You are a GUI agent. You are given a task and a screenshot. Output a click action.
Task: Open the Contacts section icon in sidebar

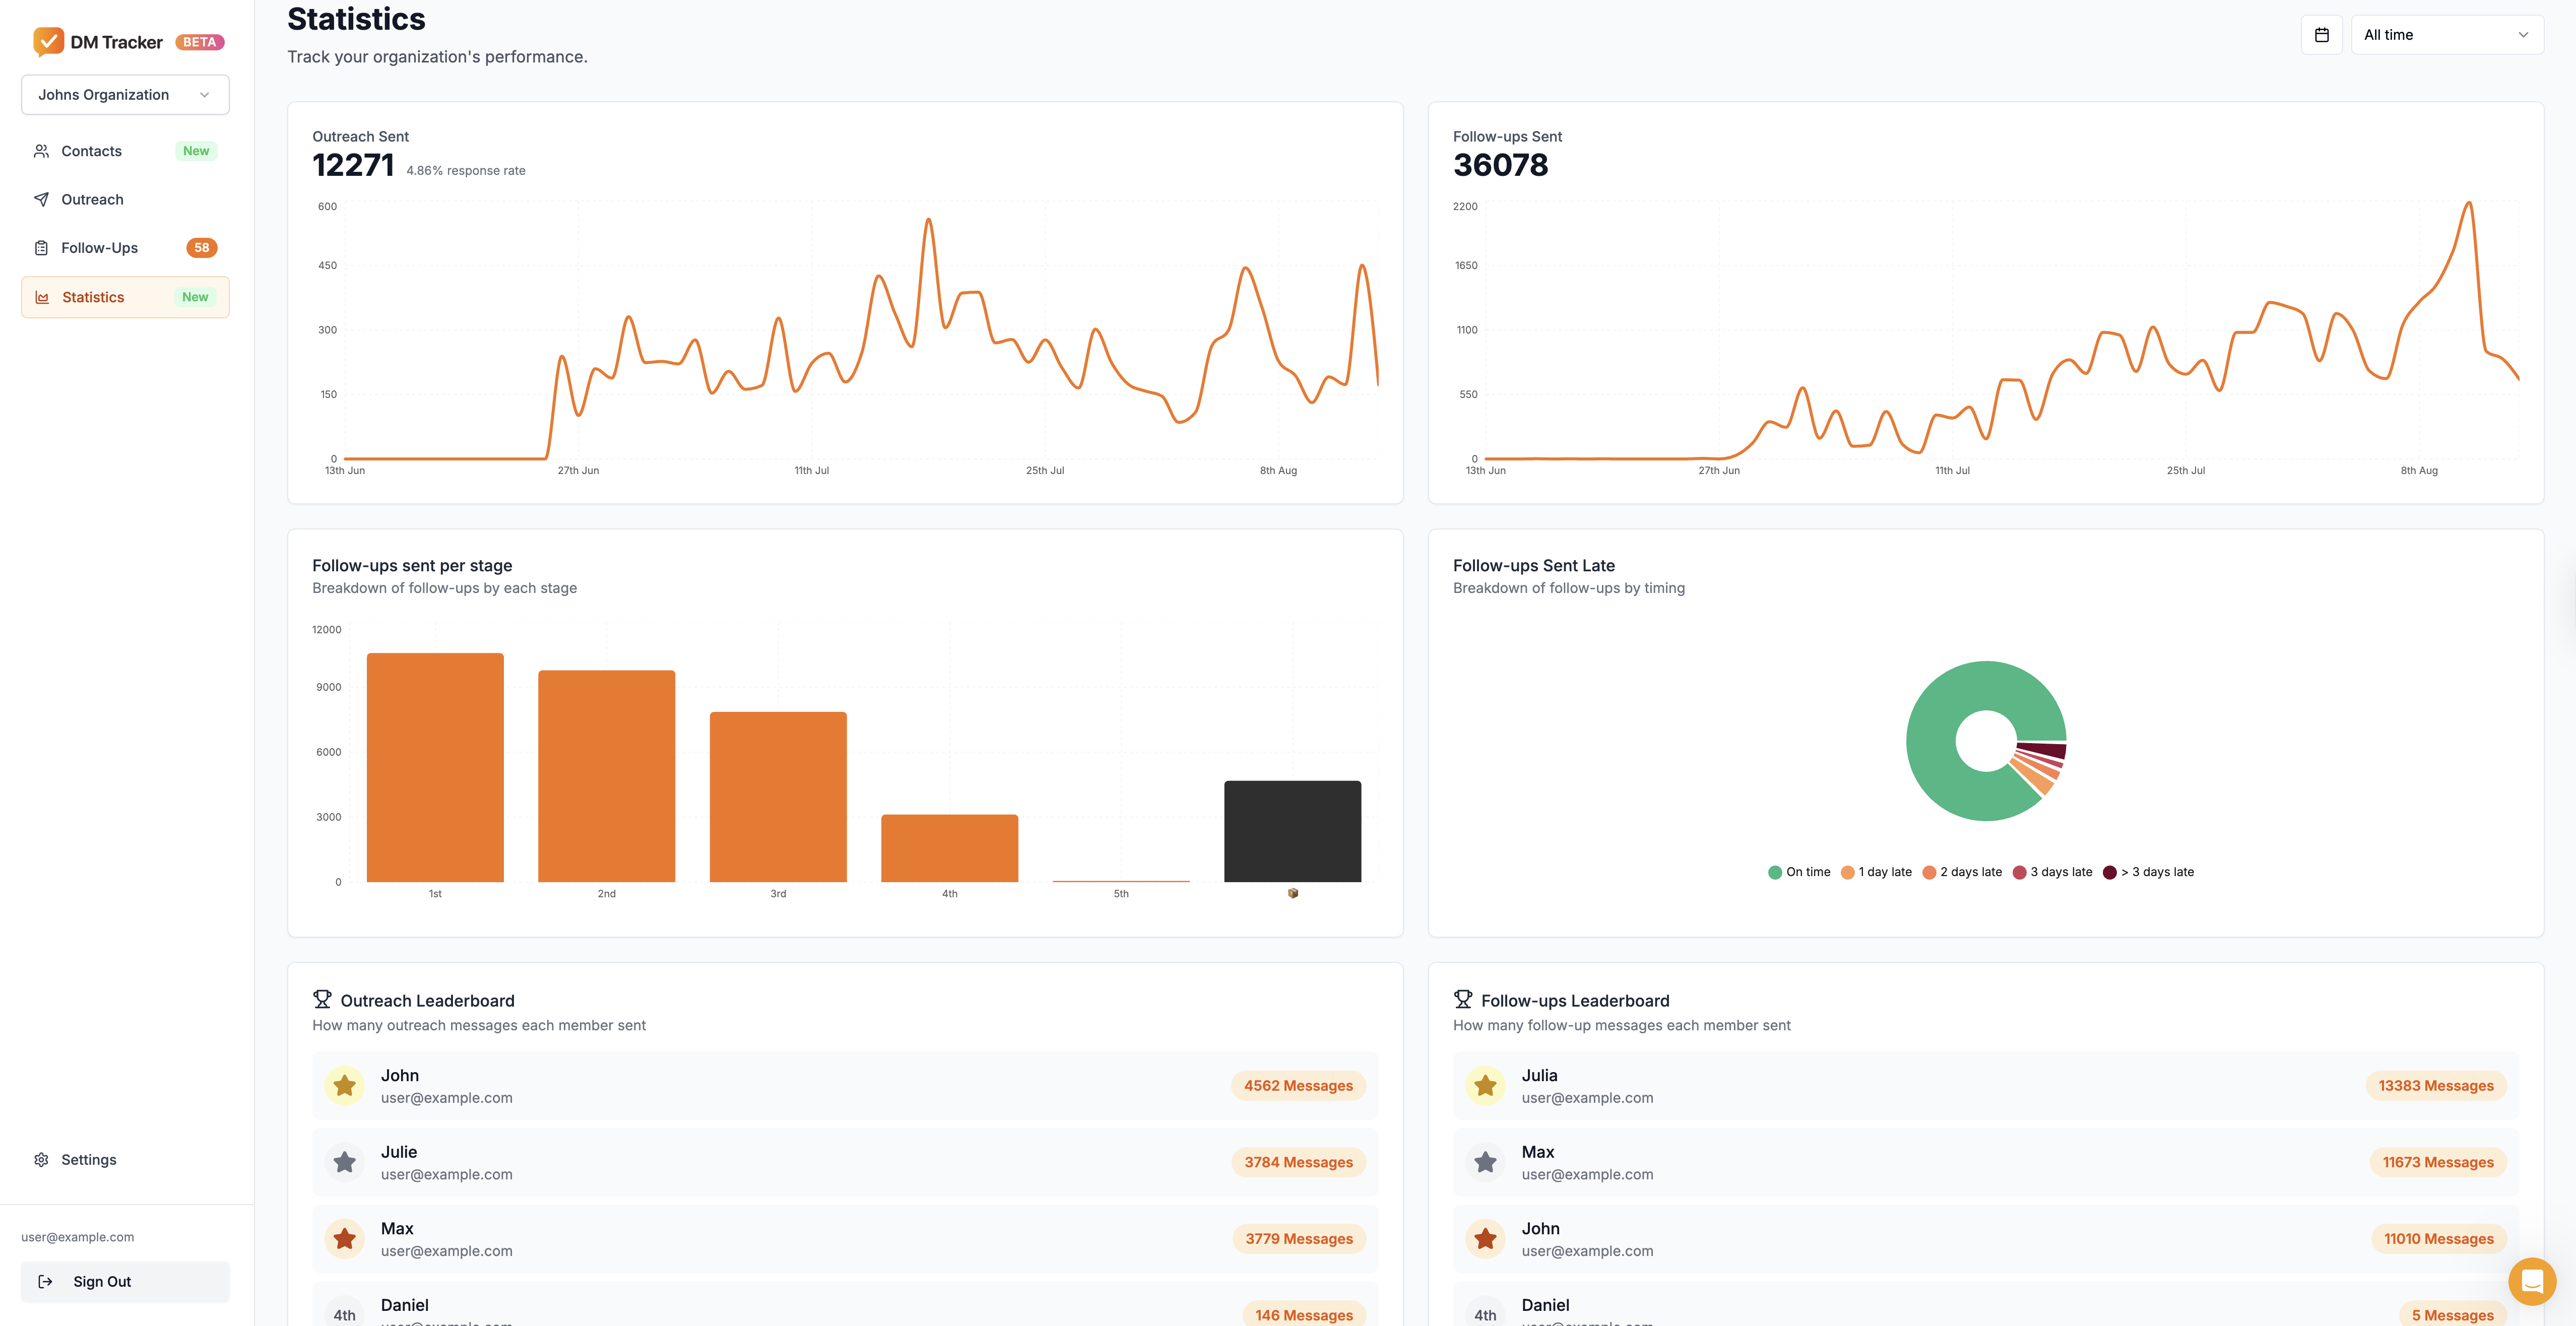coord(41,150)
